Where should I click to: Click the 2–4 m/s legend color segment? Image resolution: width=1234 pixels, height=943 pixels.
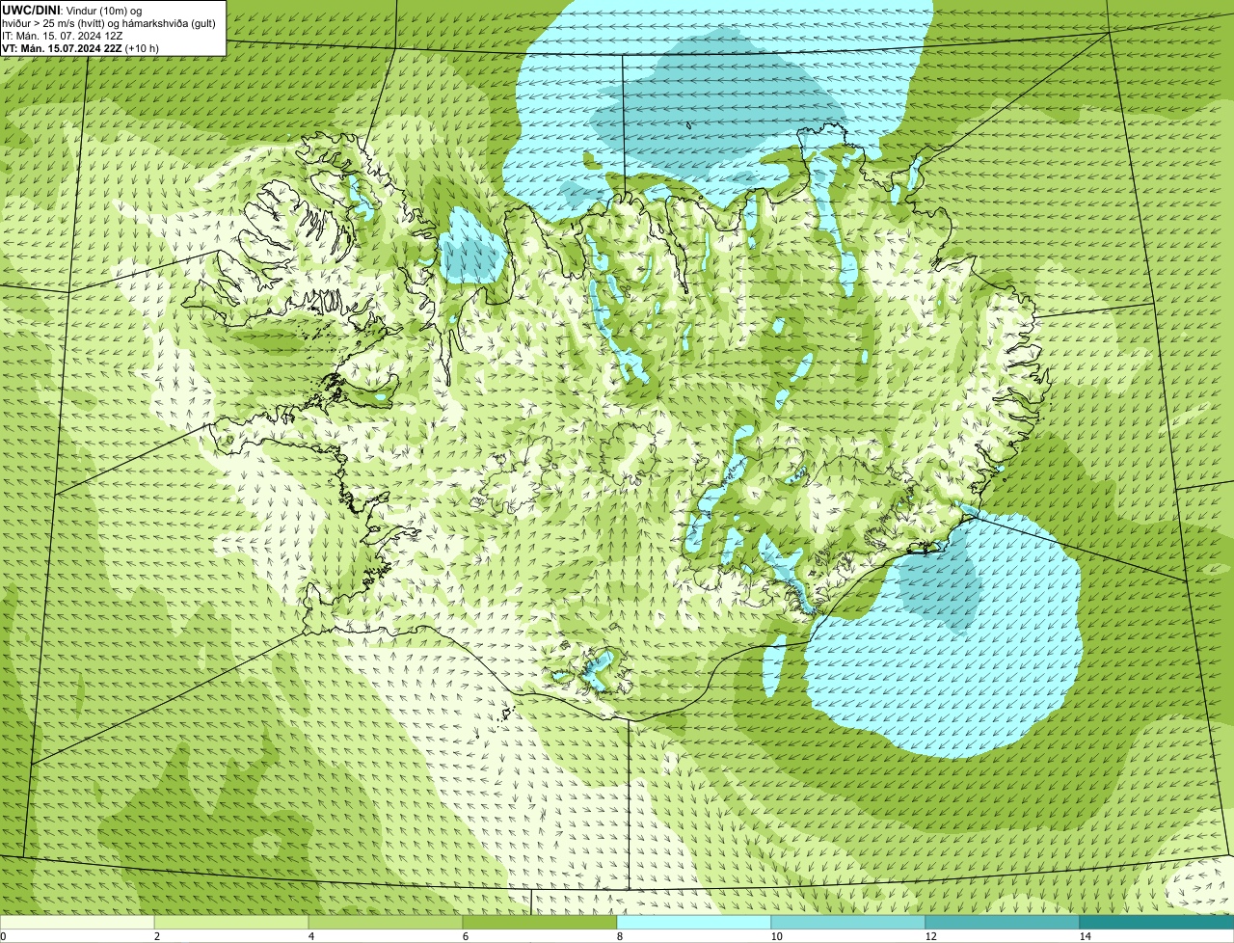click(x=231, y=923)
